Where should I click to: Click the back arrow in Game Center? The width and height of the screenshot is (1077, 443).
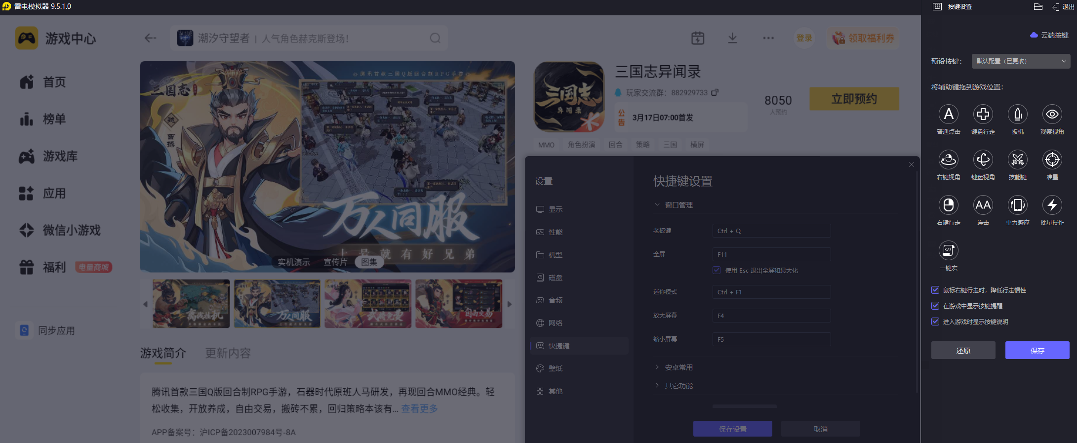click(150, 38)
